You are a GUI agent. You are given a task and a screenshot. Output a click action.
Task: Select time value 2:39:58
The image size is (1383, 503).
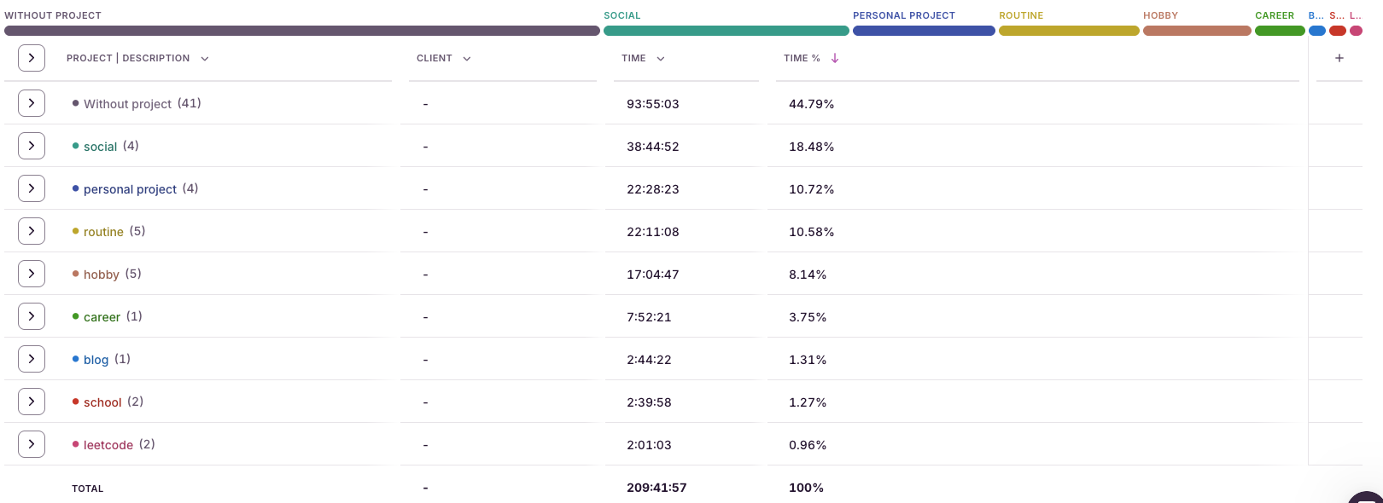tap(649, 402)
